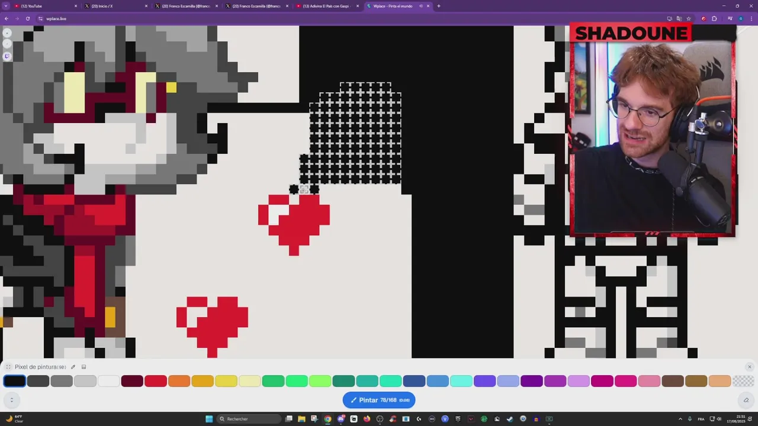Open the weather widget in the taskbar
Screen dimensions: 758x426
coord(14,419)
